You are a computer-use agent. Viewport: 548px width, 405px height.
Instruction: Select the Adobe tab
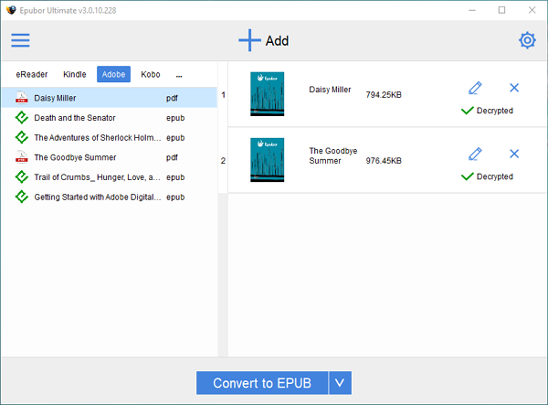click(113, 74)
